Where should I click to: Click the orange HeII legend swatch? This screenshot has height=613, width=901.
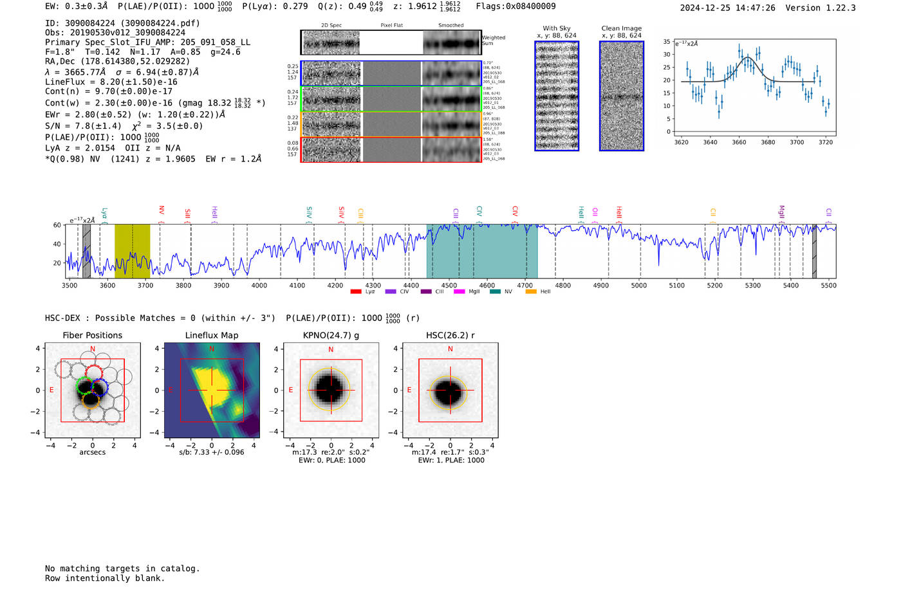tap(531, 292)
